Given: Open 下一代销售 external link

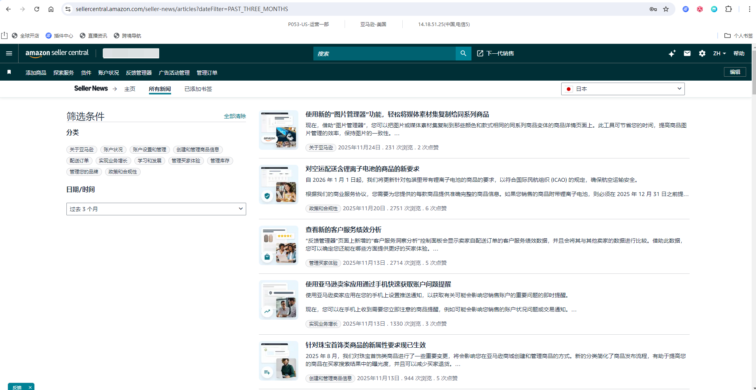Looking at the screenshot, I should tap(496, 53).
